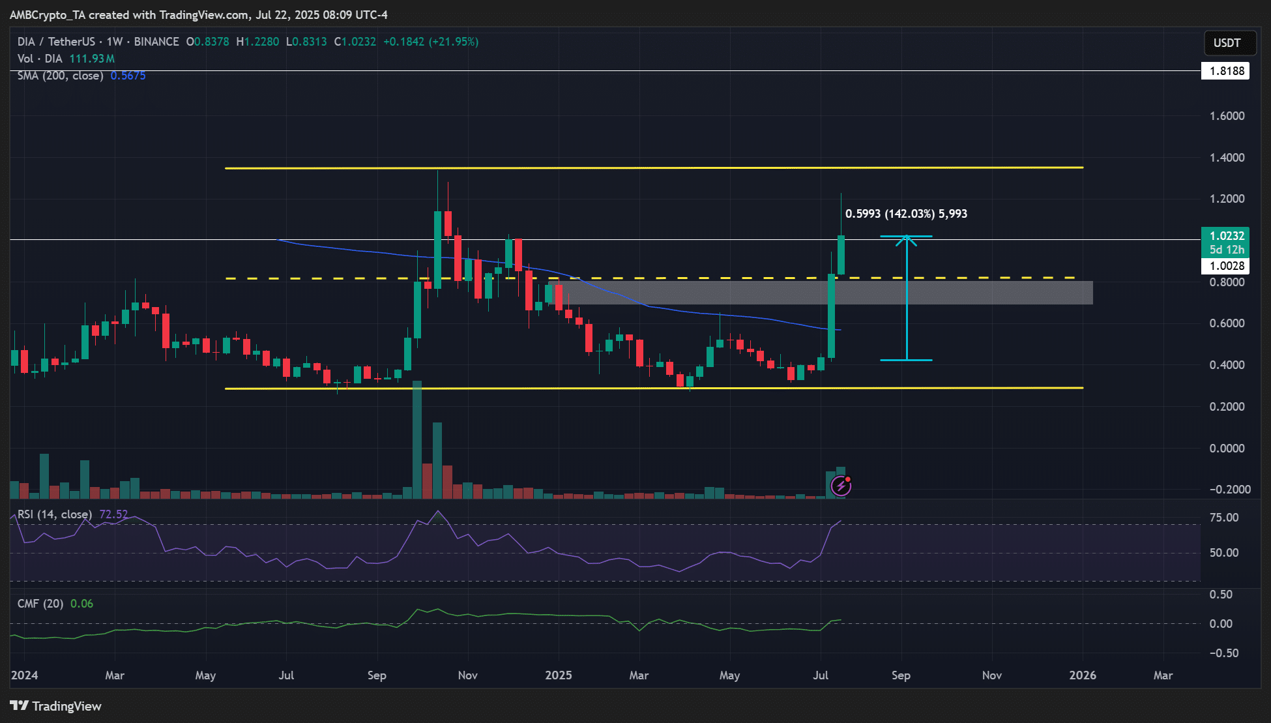Click the Vol · DIA indicator label

40,59
